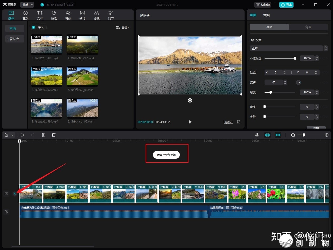The image size is (333, 250).
Task: Click the 缩放 100% stepper arrows
Action: 317,92
